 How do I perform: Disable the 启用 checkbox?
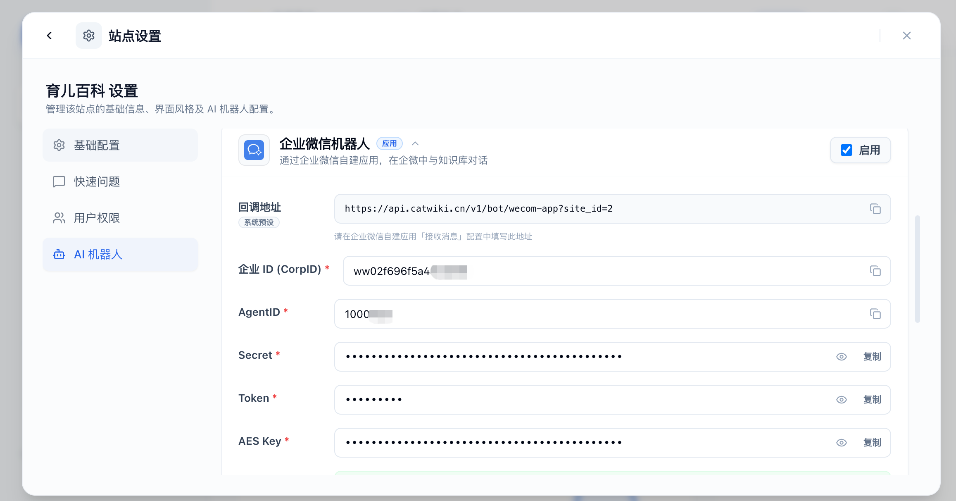tap(847, 150)
